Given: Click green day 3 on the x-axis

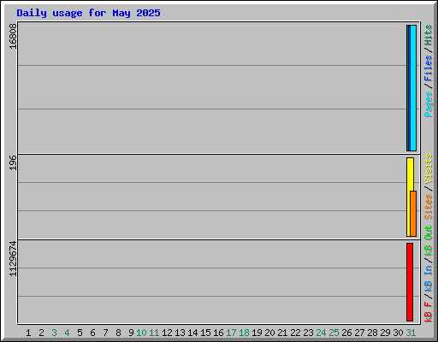Looking at the screenshot, I should pyautogui.click(x=54, y=333).
